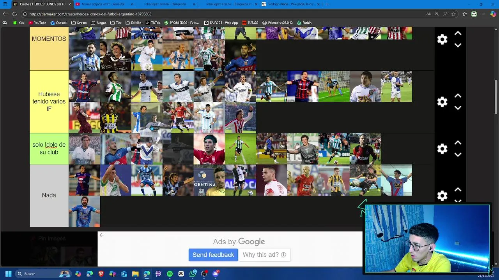Open the favorites list icon
499x280 pixels.
[465, 14]
